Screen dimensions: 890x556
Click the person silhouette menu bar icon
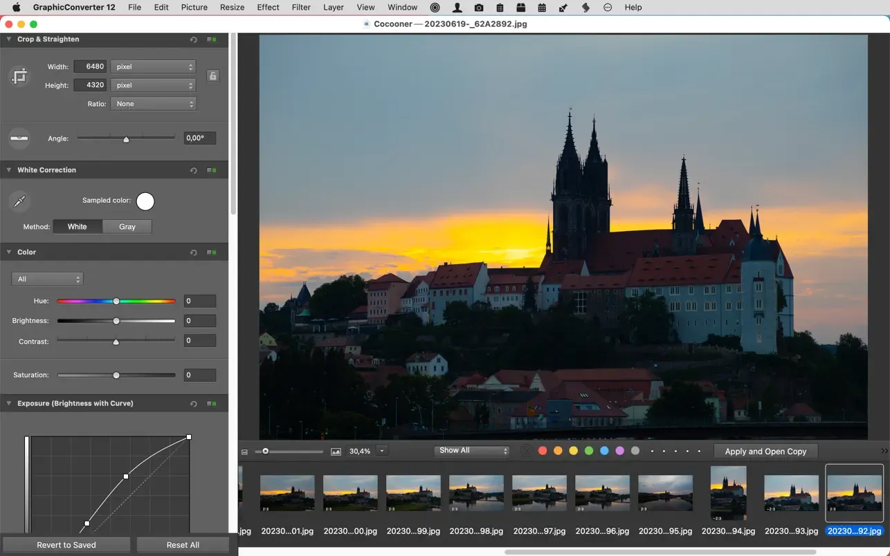457,8
